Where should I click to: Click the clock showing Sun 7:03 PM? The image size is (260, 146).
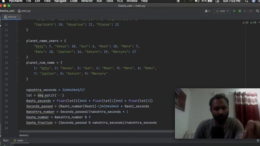click(x=232, y=1)
